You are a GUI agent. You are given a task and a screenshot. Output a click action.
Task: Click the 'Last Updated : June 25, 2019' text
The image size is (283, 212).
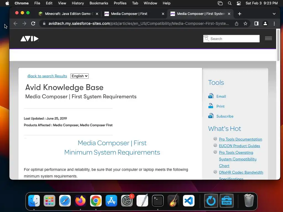(x=45, y=118)
